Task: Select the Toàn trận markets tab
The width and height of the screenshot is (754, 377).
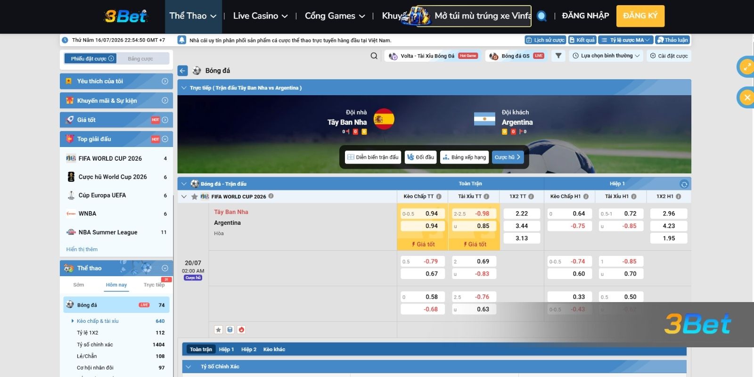Action: [x=201, y=349]
